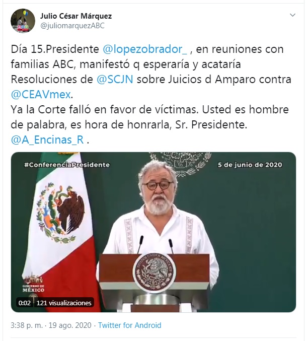This screenshot has height=341, width=306.
Task: Expand the tweet options chevron
Action: pos(293,15)
